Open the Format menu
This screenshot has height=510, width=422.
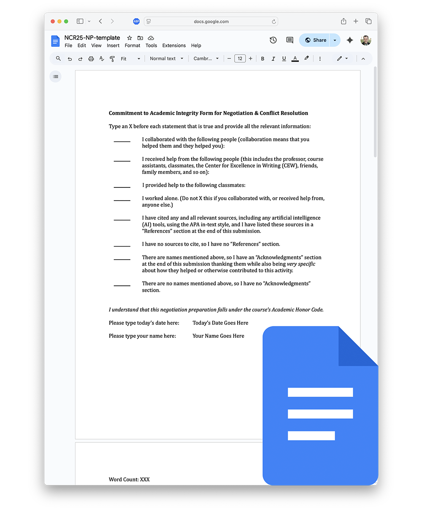(x=133, y=46)
